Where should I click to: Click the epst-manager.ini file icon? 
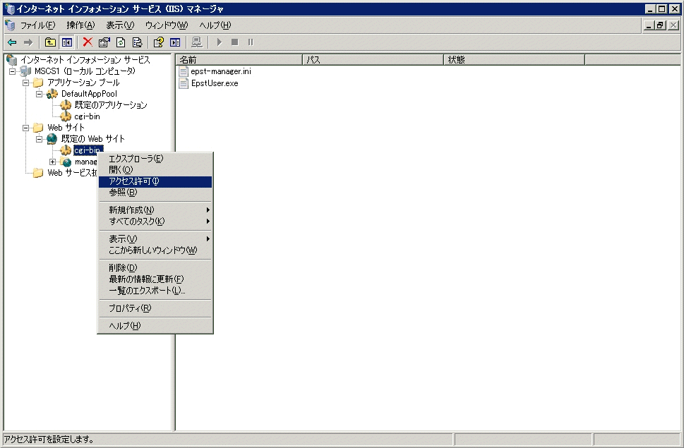(184, 71)
